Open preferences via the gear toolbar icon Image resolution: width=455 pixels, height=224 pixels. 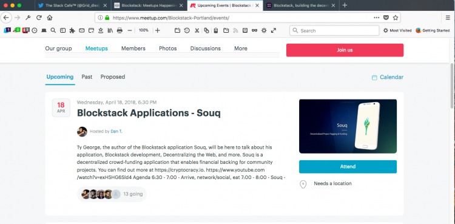click(264, 30)
